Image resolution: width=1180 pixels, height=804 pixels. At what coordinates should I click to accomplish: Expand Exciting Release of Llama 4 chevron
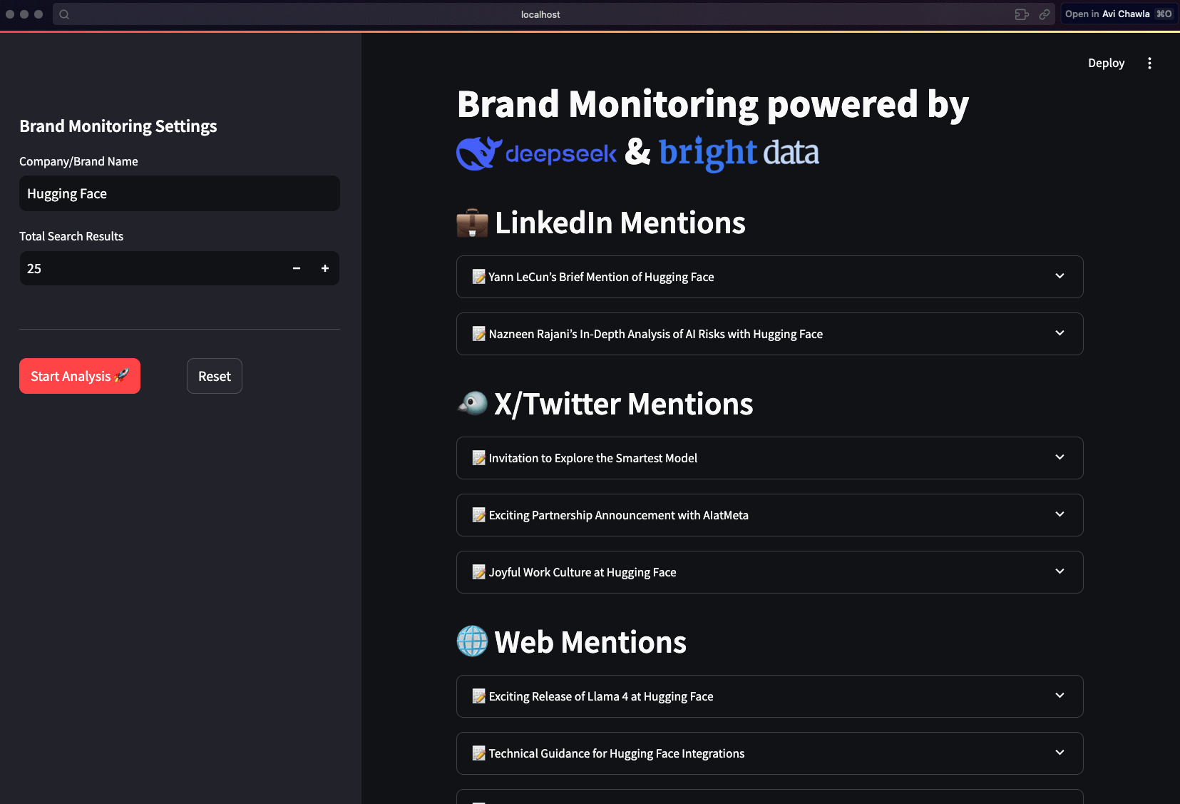(1060, 696)
